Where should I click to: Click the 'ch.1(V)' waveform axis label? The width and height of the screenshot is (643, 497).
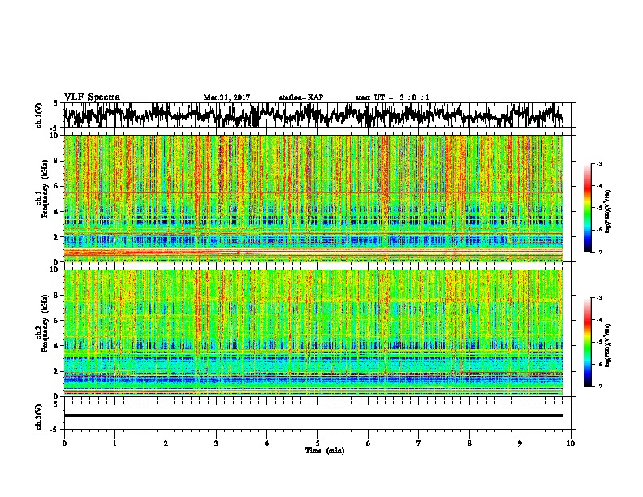click(39, 115)
